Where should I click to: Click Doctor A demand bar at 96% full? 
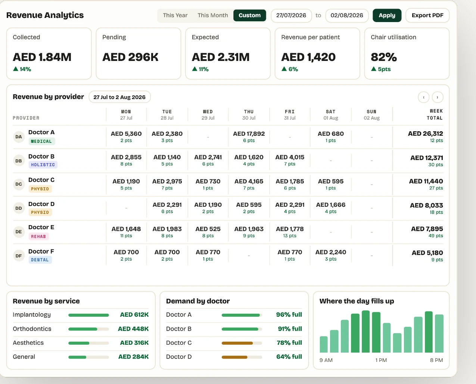(x=242, y=315)
